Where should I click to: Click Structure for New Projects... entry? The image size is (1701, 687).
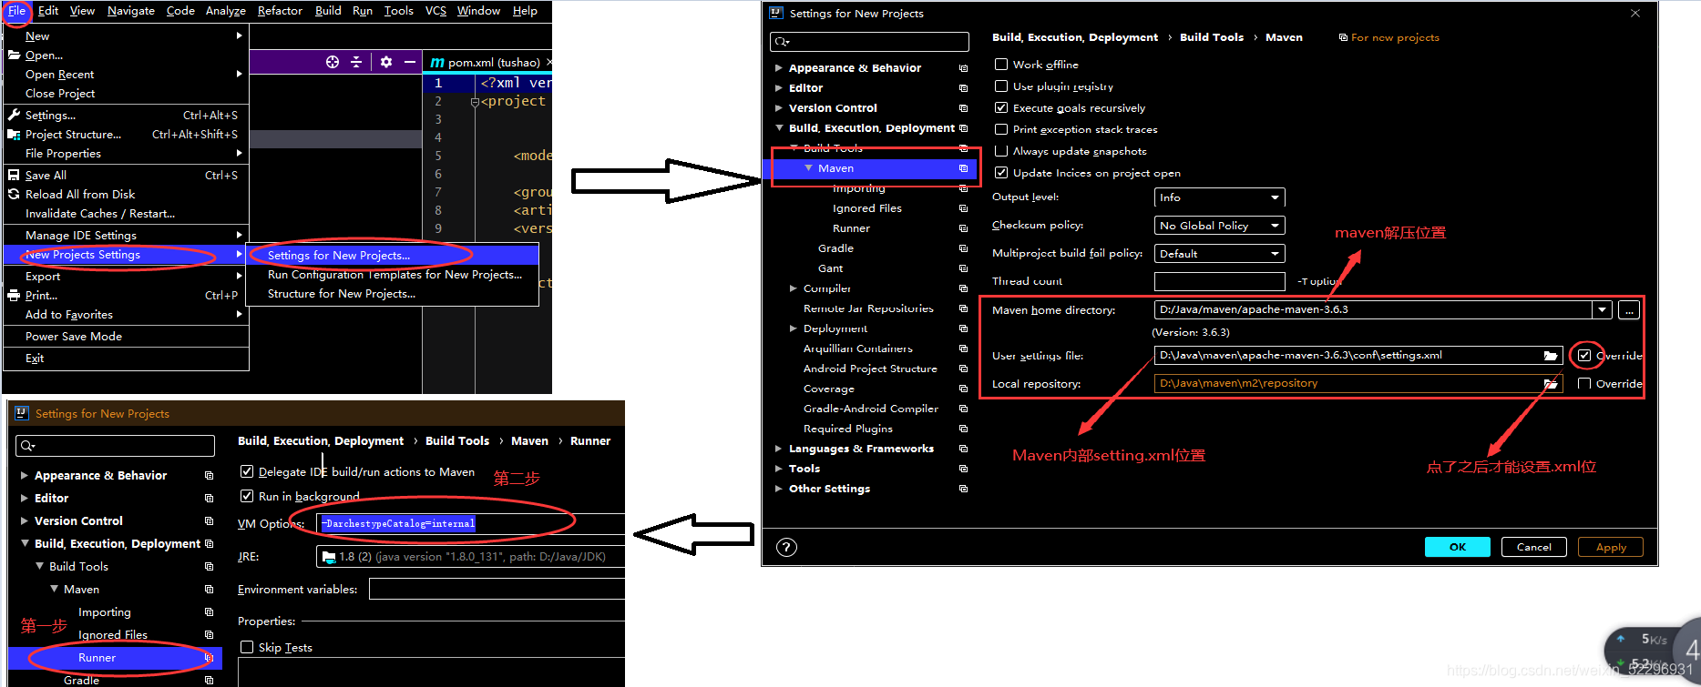(392, 294)
